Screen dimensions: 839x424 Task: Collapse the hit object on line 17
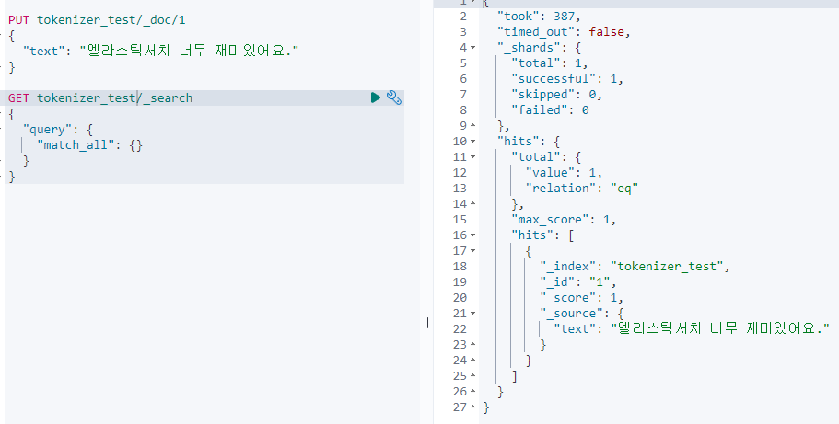tap(473, 250)
